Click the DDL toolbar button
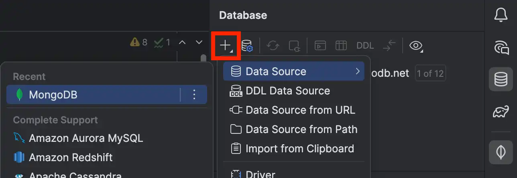Image resolution: width=517 pixels, height=178 pixels. click(x=365, y=45)
